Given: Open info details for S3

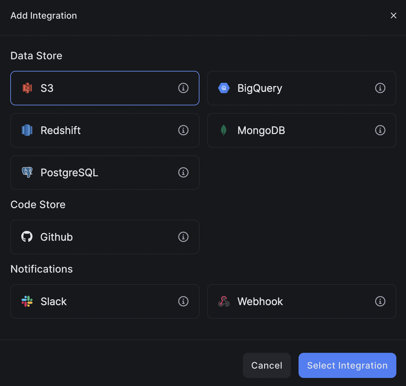Looking at the screenshot, I should (x=183, y=88).
